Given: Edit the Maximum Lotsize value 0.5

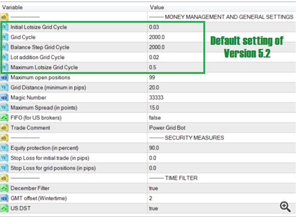Looking at the screenshot, I should point(152,67).
